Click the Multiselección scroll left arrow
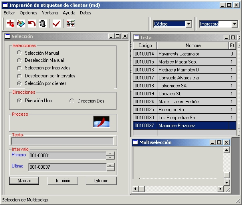242x205 pixels. tap(135, 189)
